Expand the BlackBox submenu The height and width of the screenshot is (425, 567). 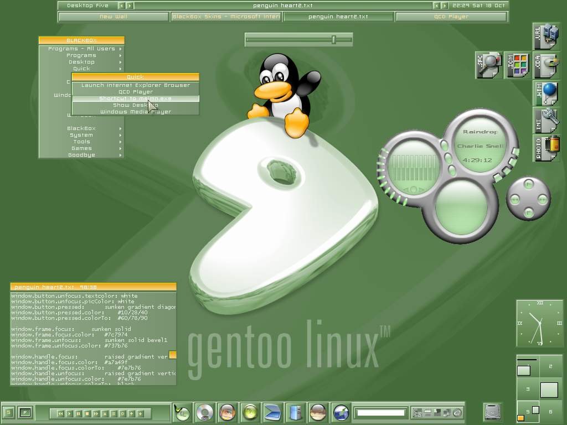coord(81,128)
